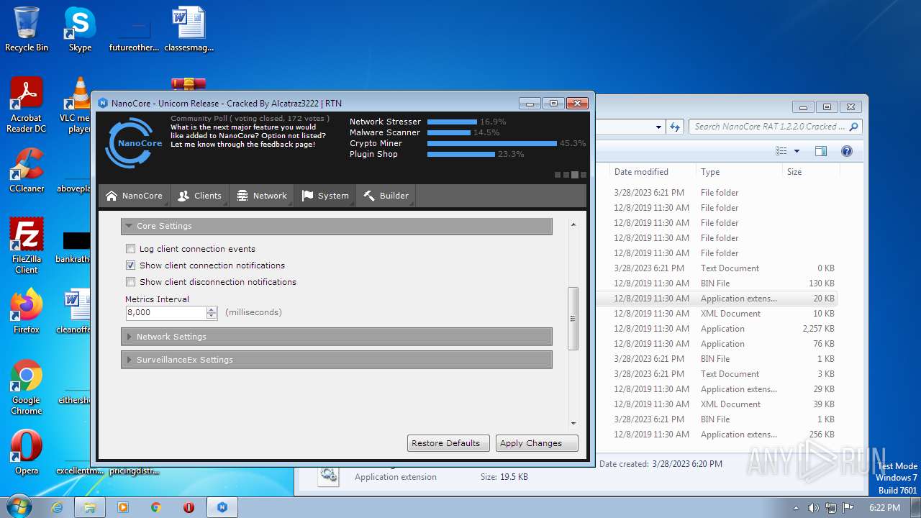The image size is (921, 518).
Task: Click the Metrics Interval value field
Action: 165,313
